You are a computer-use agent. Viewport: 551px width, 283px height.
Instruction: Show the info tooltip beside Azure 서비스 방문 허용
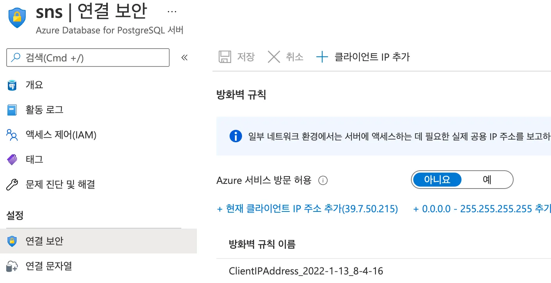pos(323,180)
